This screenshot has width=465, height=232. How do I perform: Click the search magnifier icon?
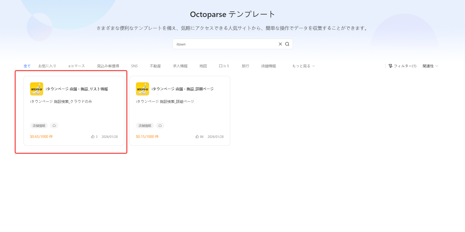[287, 44]
